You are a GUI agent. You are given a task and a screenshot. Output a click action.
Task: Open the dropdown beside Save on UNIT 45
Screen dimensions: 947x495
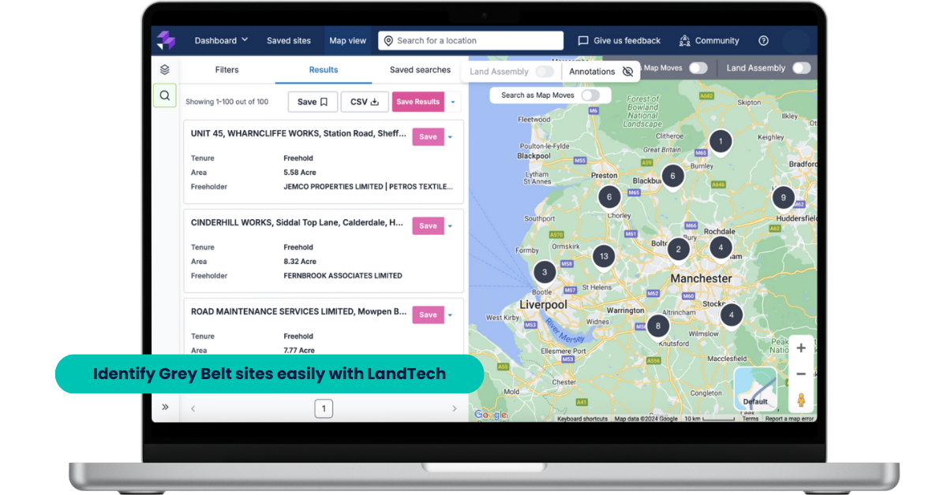451,136
